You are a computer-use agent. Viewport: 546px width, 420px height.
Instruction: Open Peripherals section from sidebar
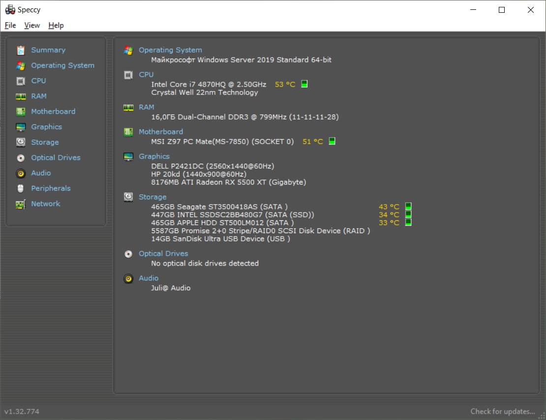[51, 188]
